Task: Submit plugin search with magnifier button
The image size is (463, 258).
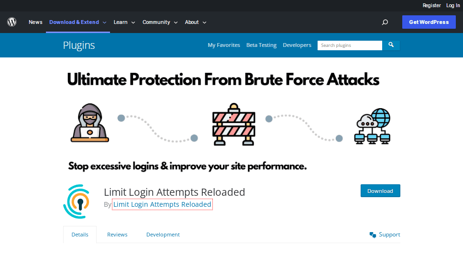Action: 391,45
